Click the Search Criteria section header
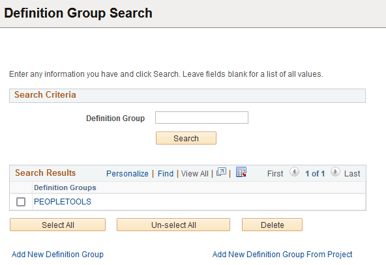Image resolution: width=386 pixels, height=265 pixels. pos(187,96)
